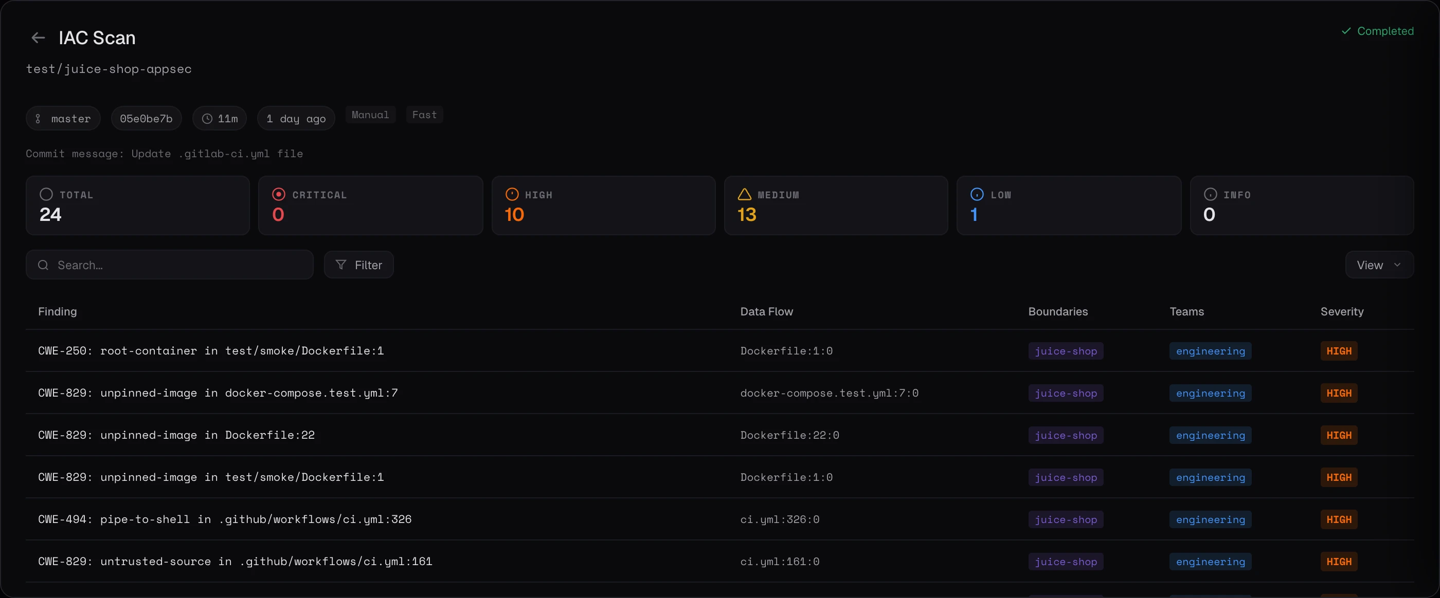Open CWE-829 unpinned-image test/smoke/Dockerfile:1 finding
Screen dimensions: 1440x598
211,477
